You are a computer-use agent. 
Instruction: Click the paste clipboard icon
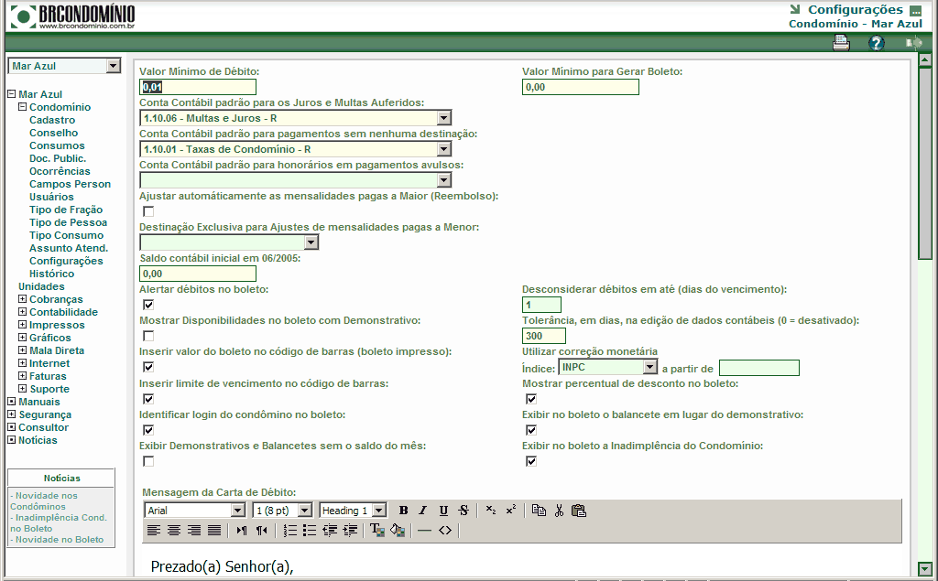point(579,511)
